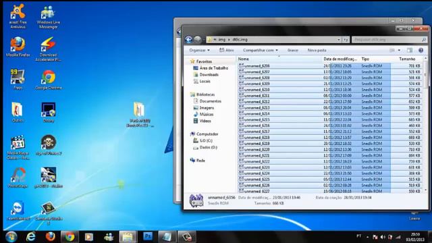
Task: Open avast Free Antivirus desktop icon
Action: tap(18, 16)
